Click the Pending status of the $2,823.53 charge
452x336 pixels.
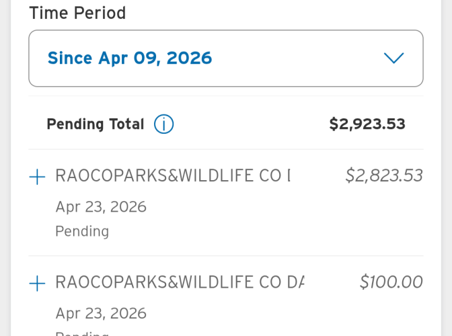click(x=82, y=231)
